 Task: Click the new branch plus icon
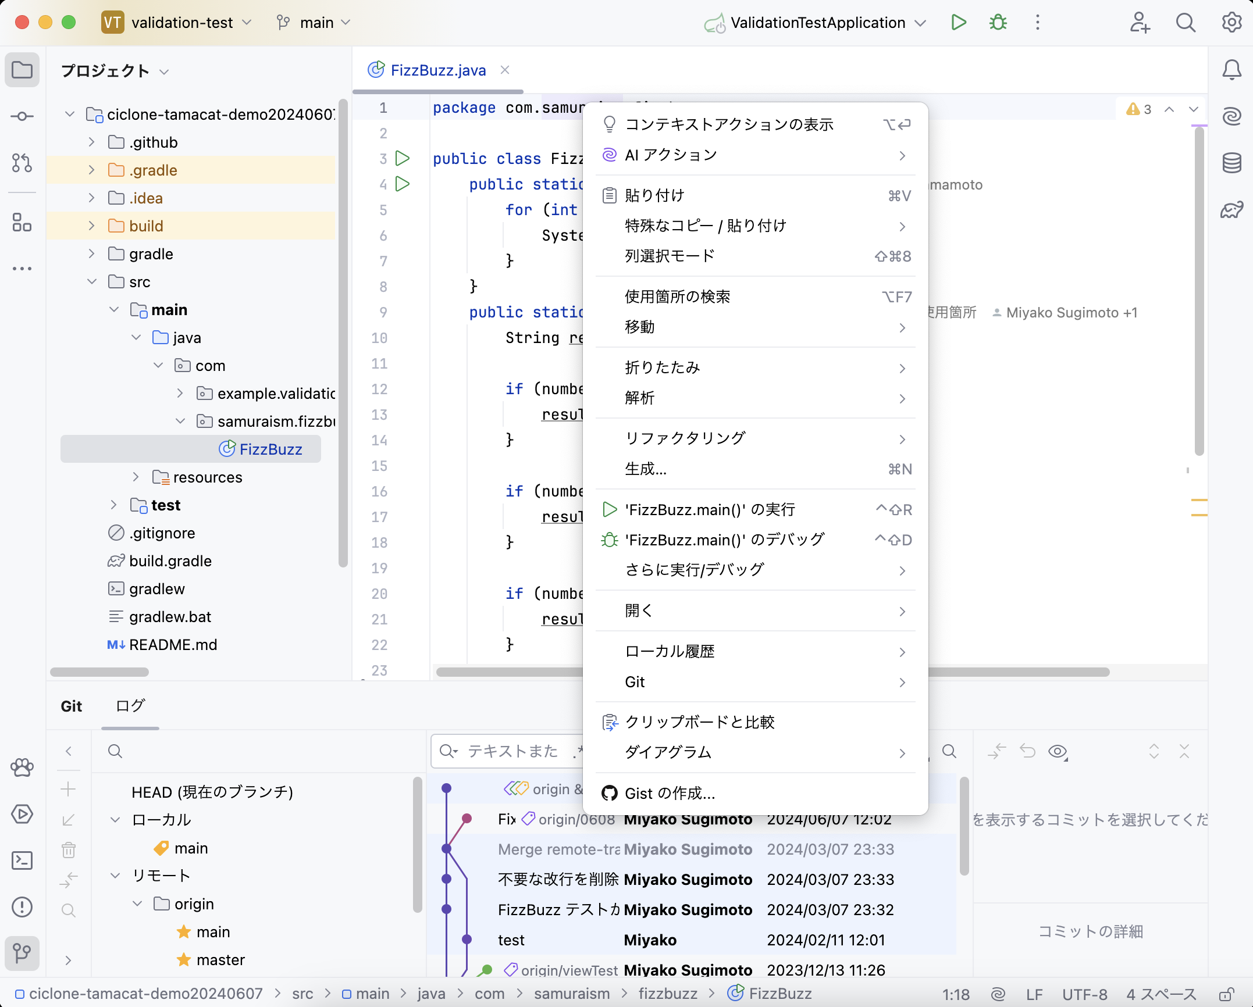tap(68, 789)
